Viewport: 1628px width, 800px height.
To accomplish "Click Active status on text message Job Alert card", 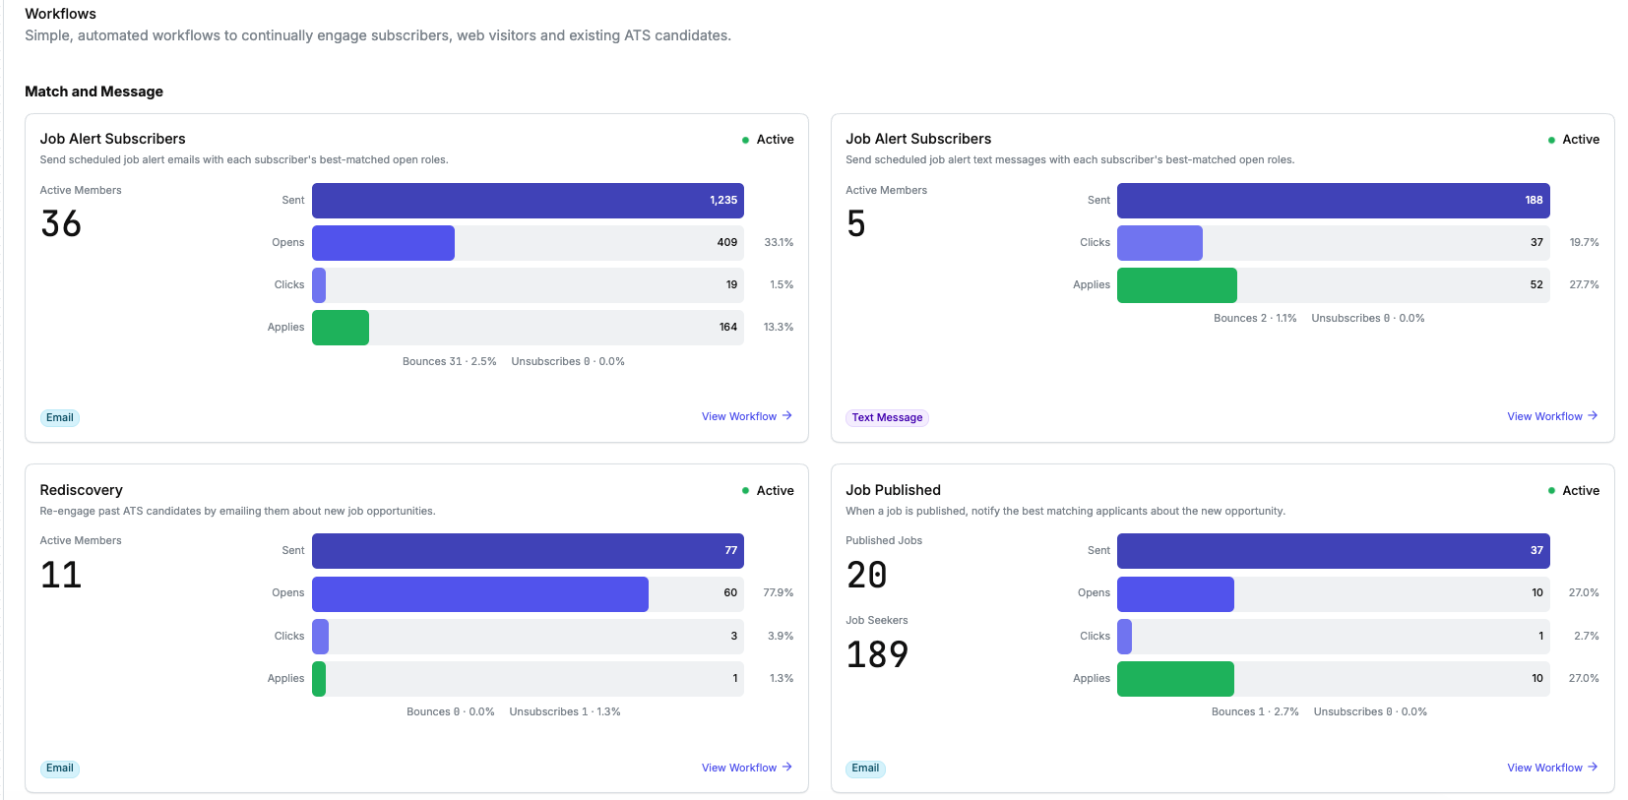I will pos(1573,140).
